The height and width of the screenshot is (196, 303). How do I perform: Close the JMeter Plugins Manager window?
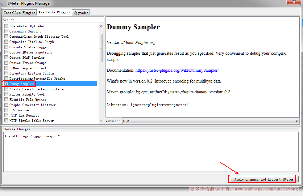(294, 2)
